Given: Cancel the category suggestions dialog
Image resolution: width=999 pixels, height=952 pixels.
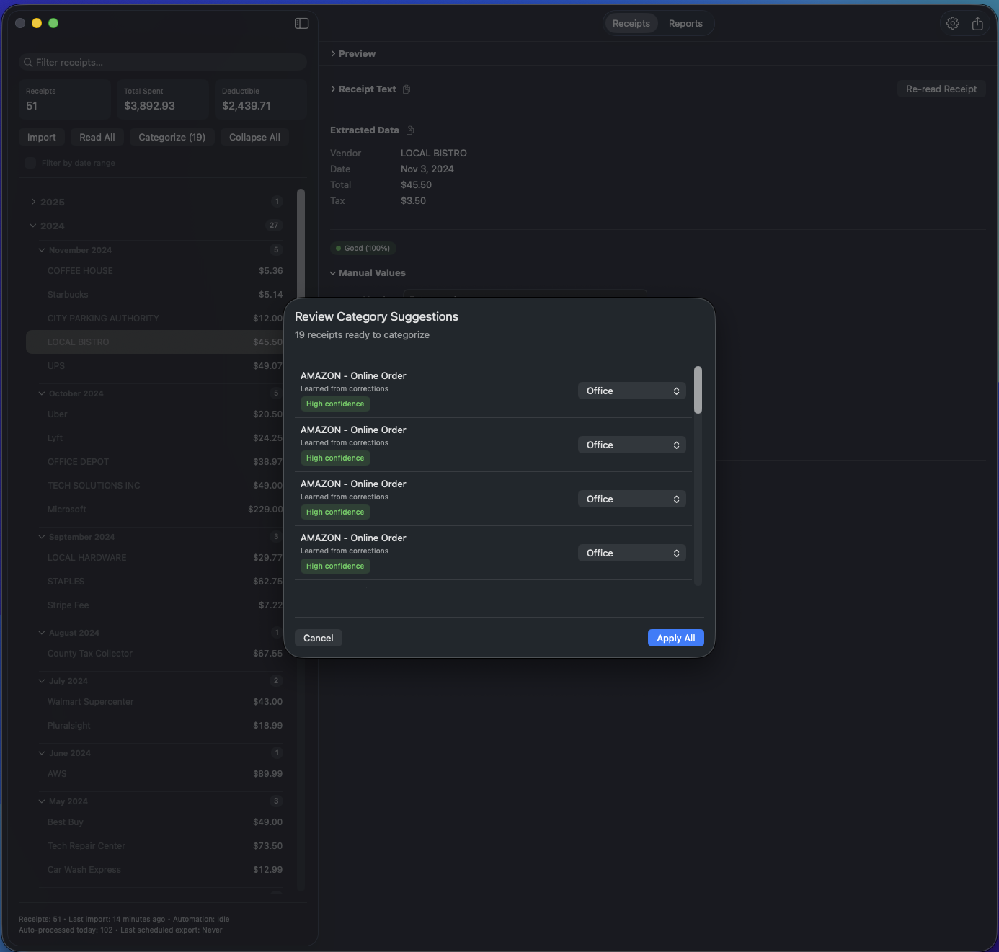Looking at the screenshot, I should (x=318, y=638).
